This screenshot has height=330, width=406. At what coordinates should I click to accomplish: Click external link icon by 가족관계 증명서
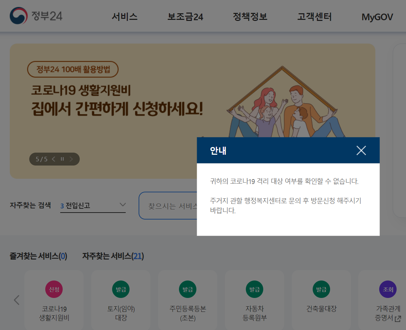pos(398,319)
